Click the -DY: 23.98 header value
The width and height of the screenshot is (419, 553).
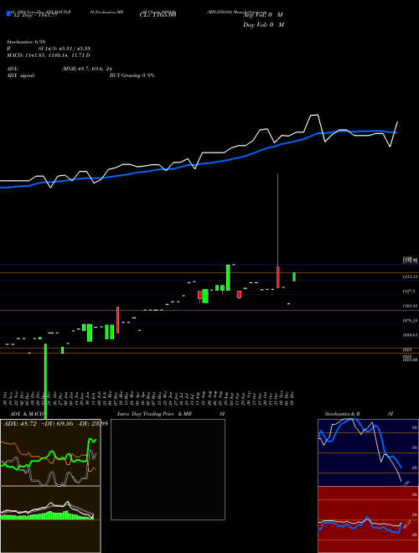click(x=91, y=424)
